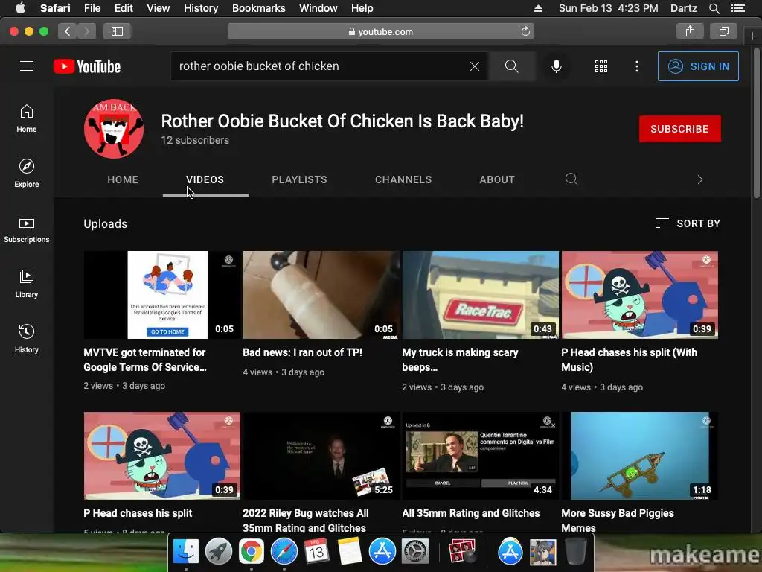
Task: Open the Safari History menu
Action: point(201,8)
